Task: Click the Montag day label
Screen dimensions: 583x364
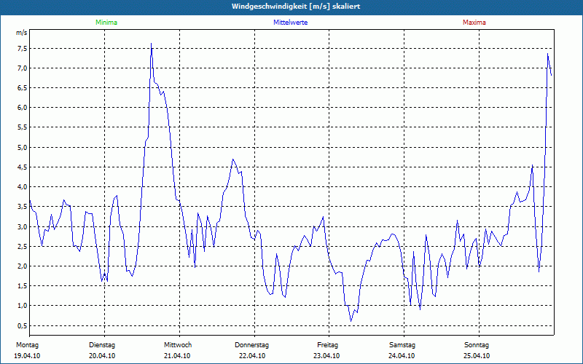Action: coord(27,345)
